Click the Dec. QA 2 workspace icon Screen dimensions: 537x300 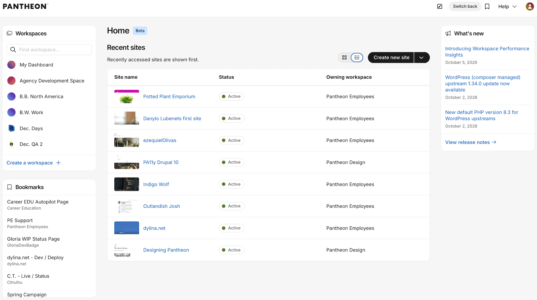pyautogui.click(x=11, y=144)
